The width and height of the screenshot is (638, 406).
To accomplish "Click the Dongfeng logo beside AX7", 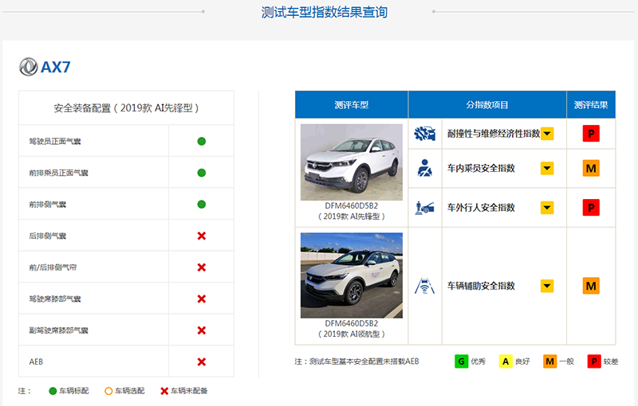I will click(29, 67).
